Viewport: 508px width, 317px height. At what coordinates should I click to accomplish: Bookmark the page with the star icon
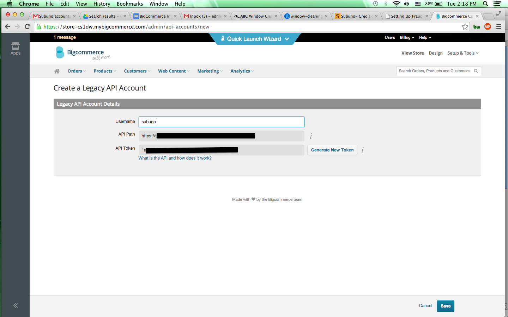point(465,27)
